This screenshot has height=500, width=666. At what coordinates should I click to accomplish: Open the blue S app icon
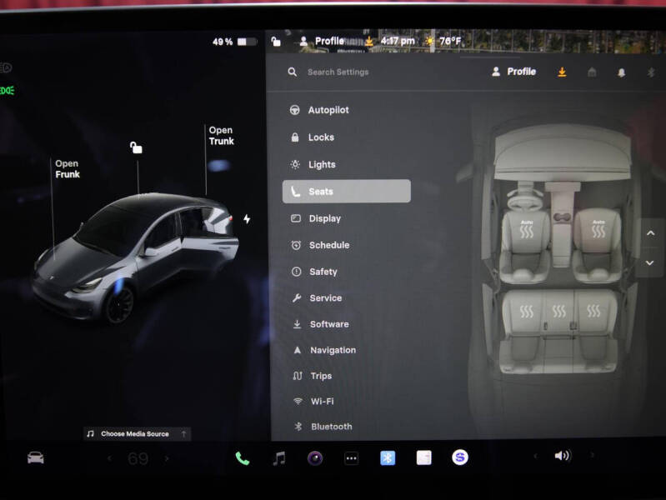(x=460, y=457)
